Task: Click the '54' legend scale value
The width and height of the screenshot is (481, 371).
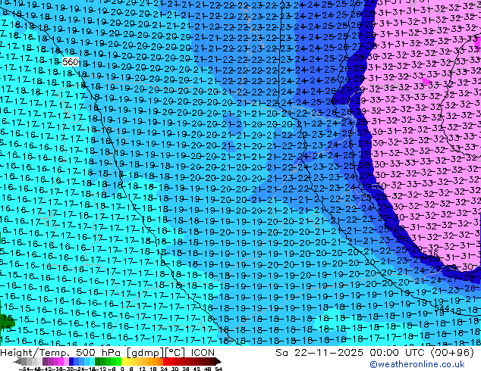Action: tap(218, 369)
